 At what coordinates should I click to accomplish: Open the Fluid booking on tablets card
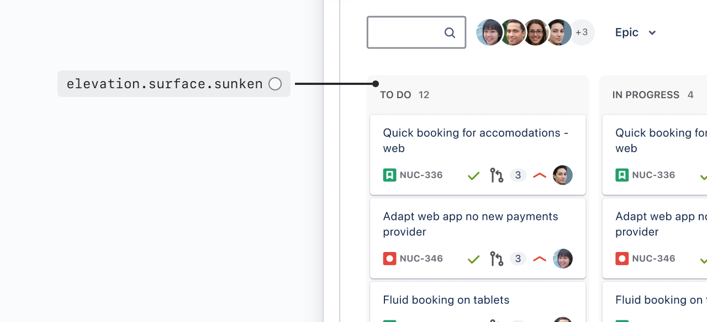click(446, 300)
